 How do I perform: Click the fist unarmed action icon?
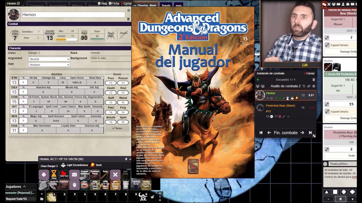tap(74, 185)
